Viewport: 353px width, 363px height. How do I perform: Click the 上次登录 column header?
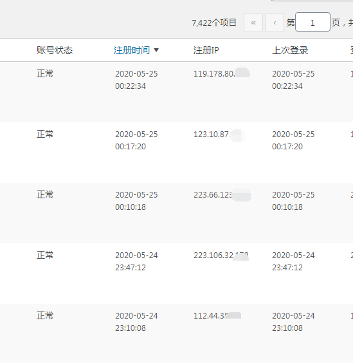tap(290, 50)
